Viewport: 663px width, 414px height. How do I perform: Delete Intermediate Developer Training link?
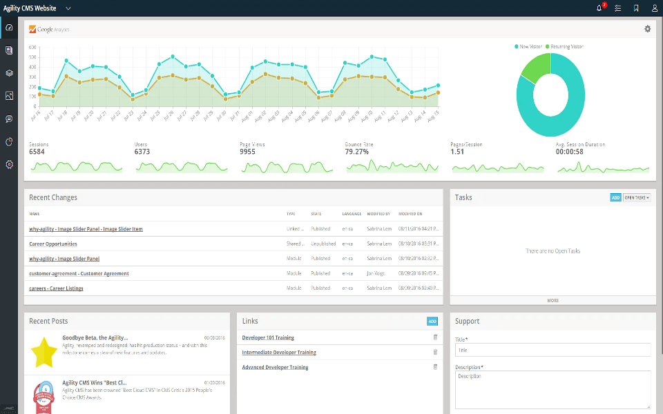[x=435, y=352]
